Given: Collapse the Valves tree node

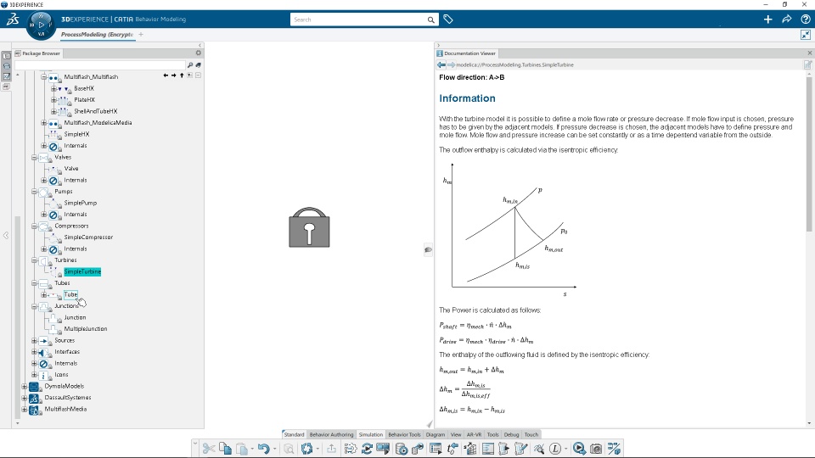Looking at the screenshot, I should coord(34,158).
